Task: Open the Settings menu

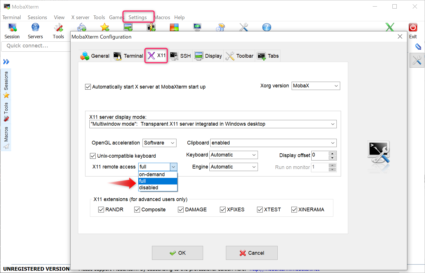Action: (x=138, y=17)
